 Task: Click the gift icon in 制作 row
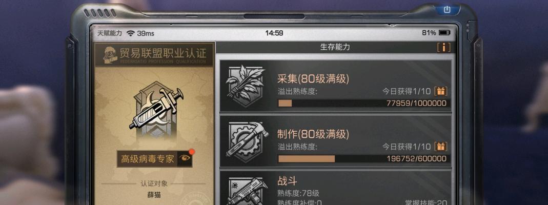(441, 147)
